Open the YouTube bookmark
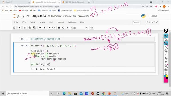Viewport: 171px width, 96px height. (23, 11)
